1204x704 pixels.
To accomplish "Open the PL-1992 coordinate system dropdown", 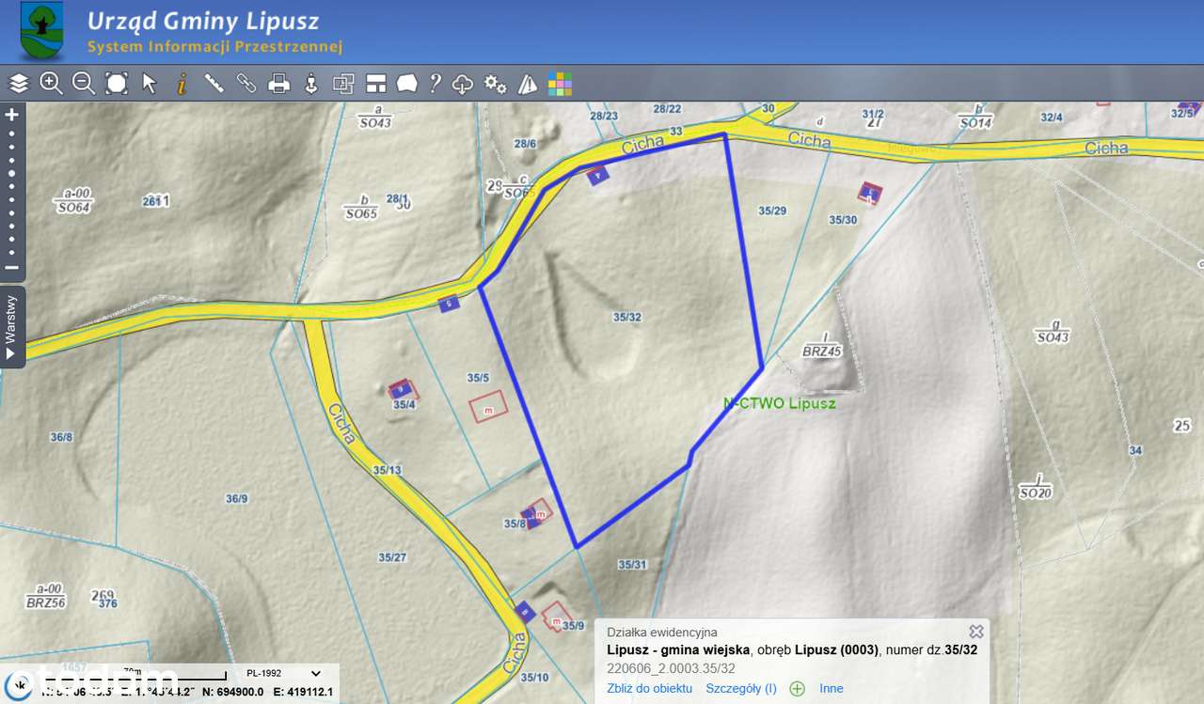I will [x=283, y=673].
